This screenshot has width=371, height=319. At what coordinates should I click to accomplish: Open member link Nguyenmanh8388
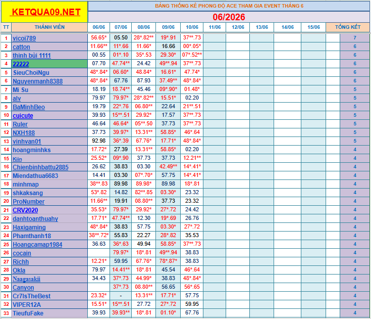[38, 81]
